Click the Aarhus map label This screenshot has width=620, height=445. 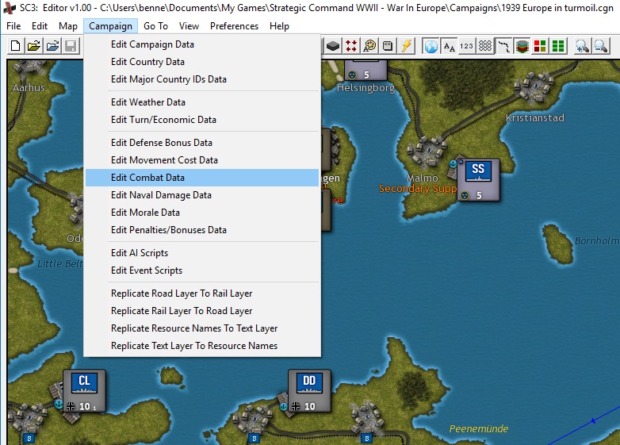point(29,87)
